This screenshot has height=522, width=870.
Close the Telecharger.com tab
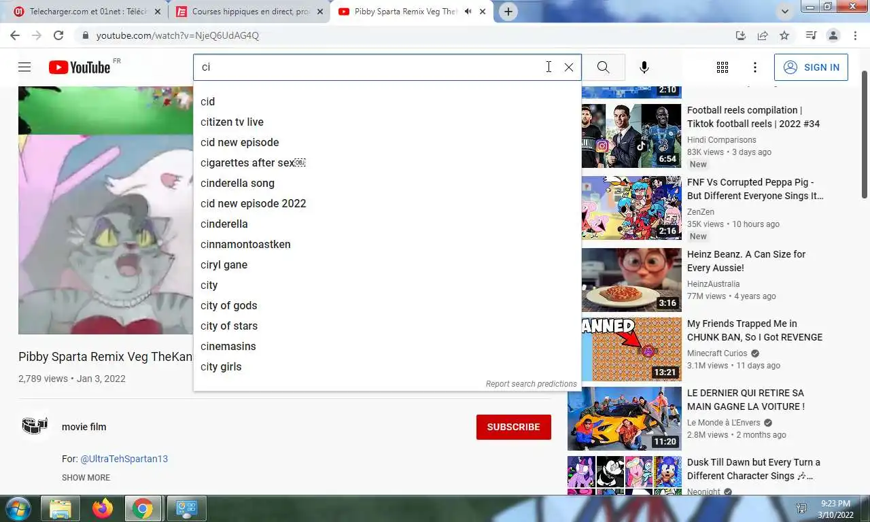coord(158,12)
